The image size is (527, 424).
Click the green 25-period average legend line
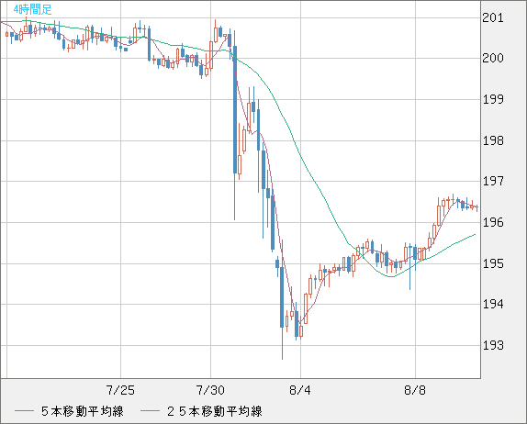pyautogui.click(x=150, y=411)
